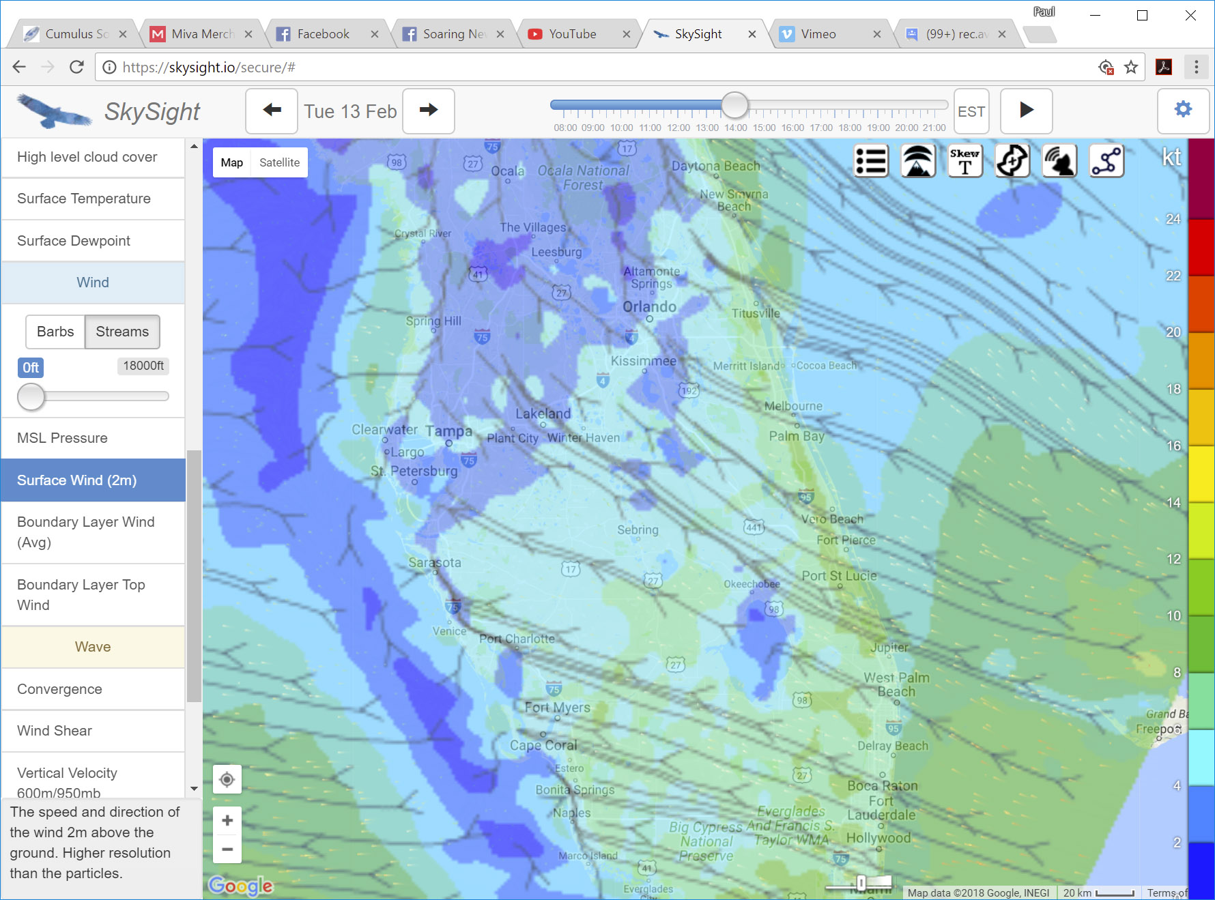Select the route planning tool
The image size is (1215, 900).
[1106, 162]
